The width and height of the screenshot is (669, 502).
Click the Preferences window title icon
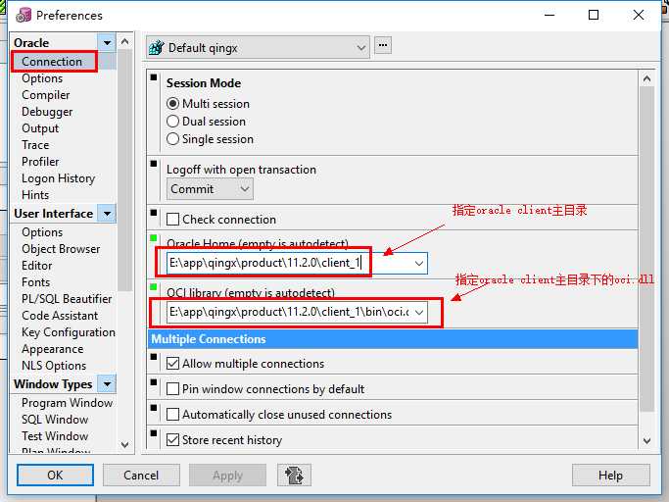click(24, 15)
